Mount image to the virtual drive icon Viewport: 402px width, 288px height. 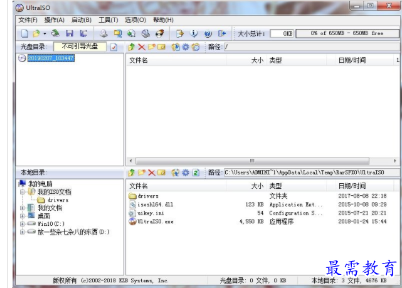(145, 34)
